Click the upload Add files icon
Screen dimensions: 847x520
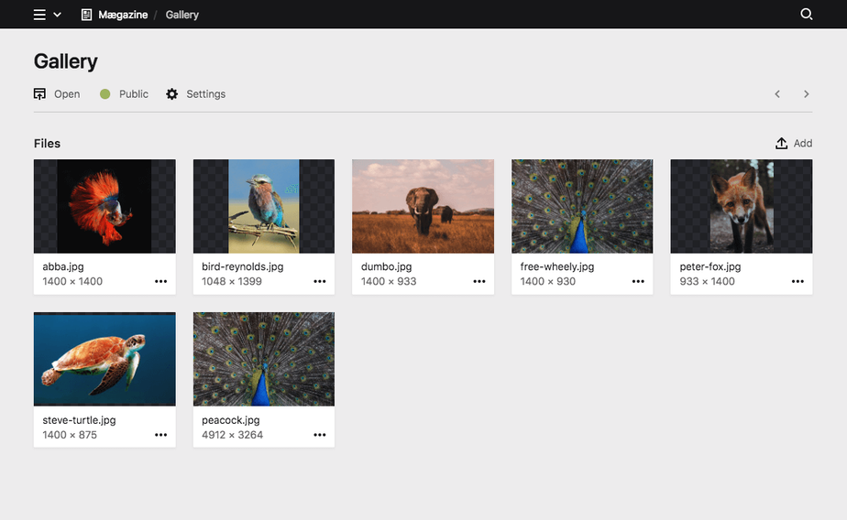(x=782, y=144)
